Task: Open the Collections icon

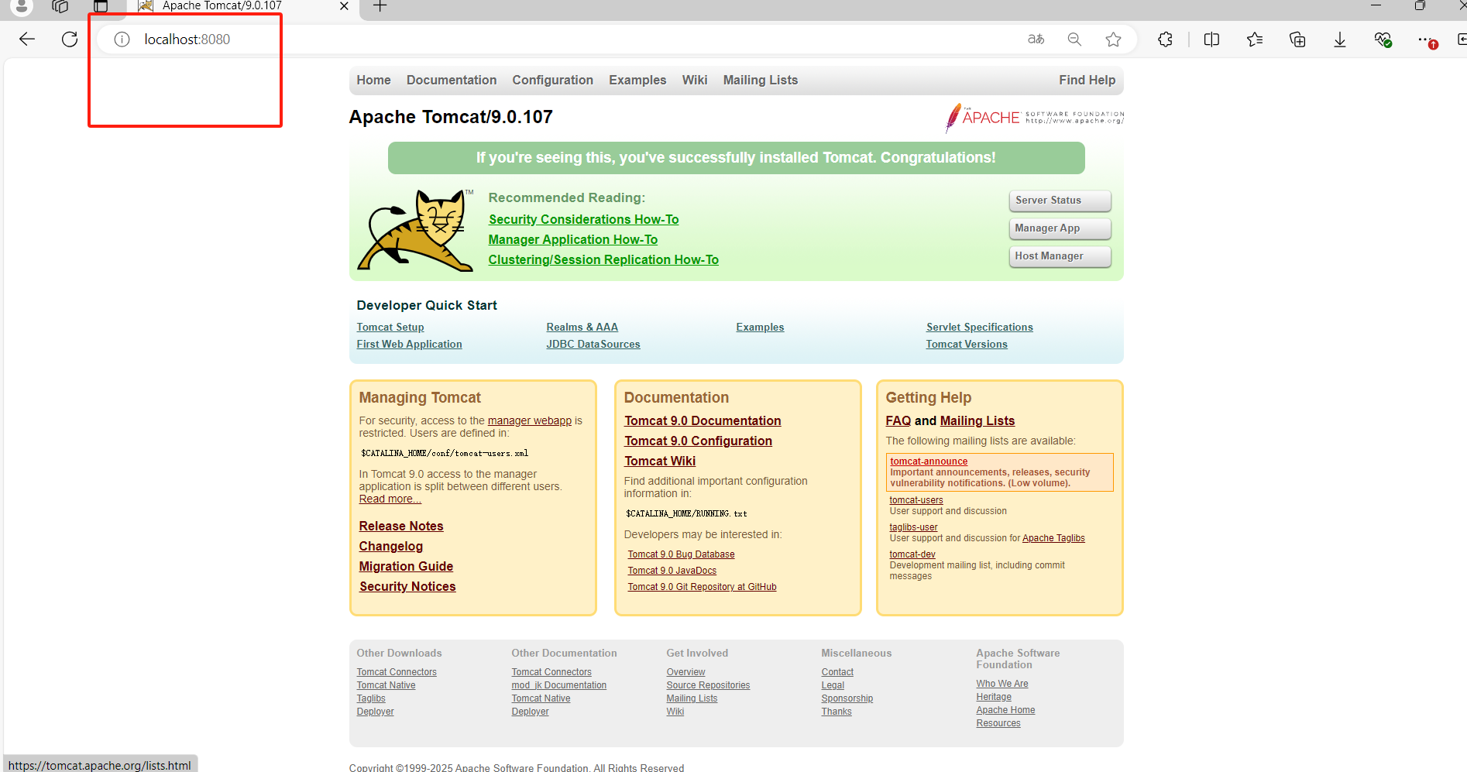Action: coord(1297,39)
